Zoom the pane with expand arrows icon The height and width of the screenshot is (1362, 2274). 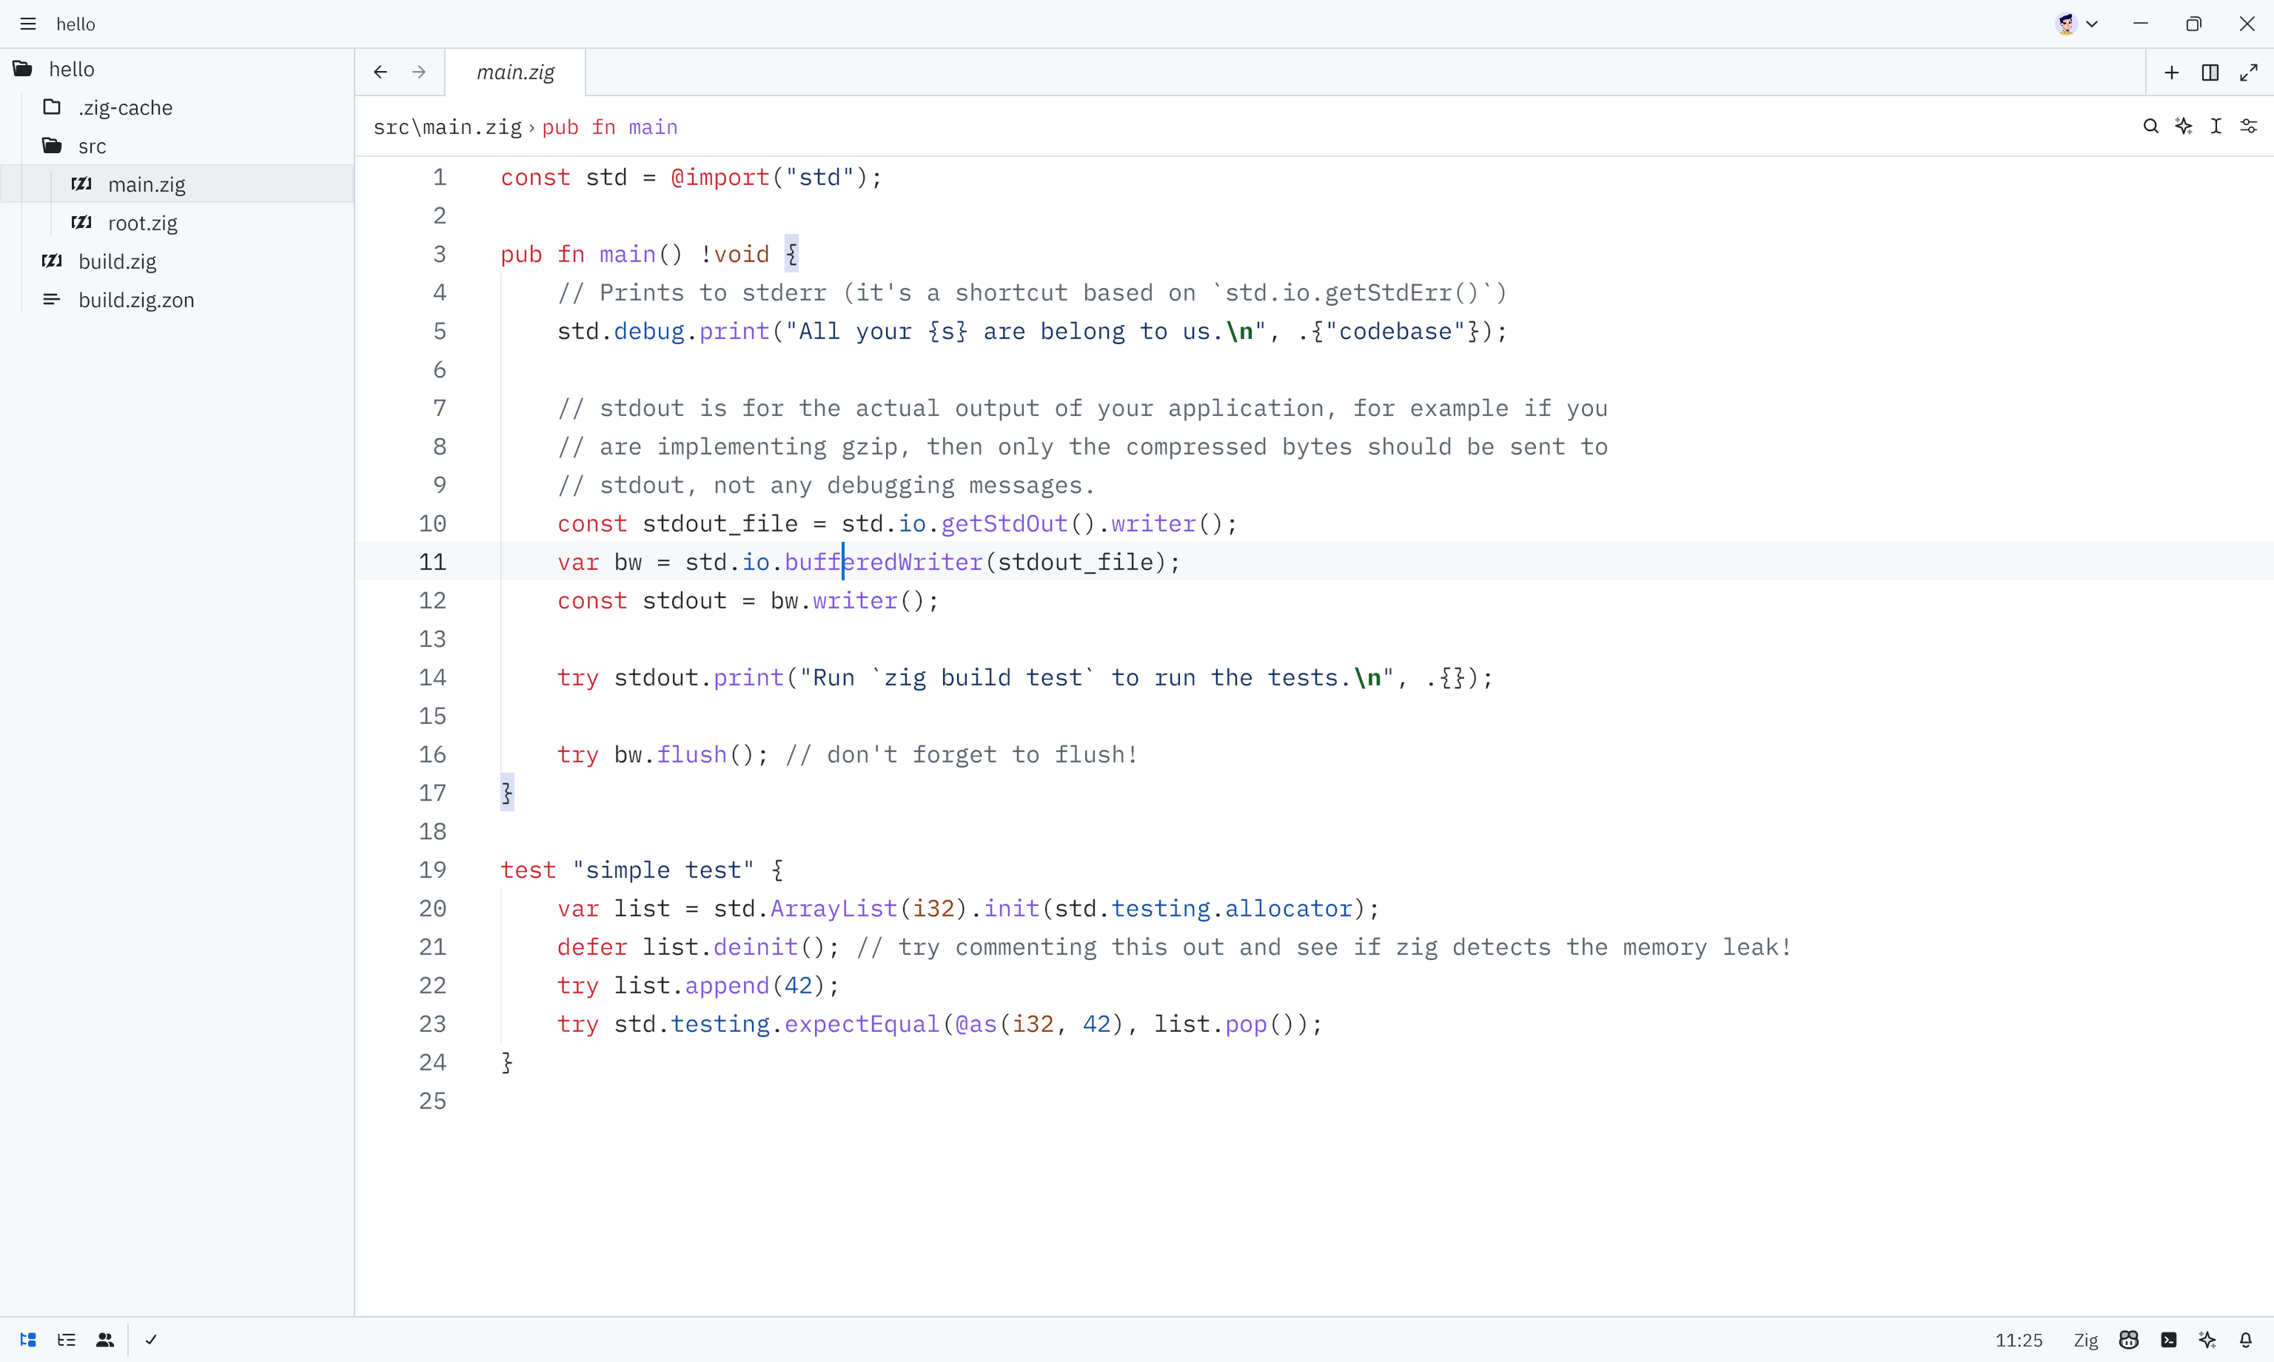click(2248, 73)
